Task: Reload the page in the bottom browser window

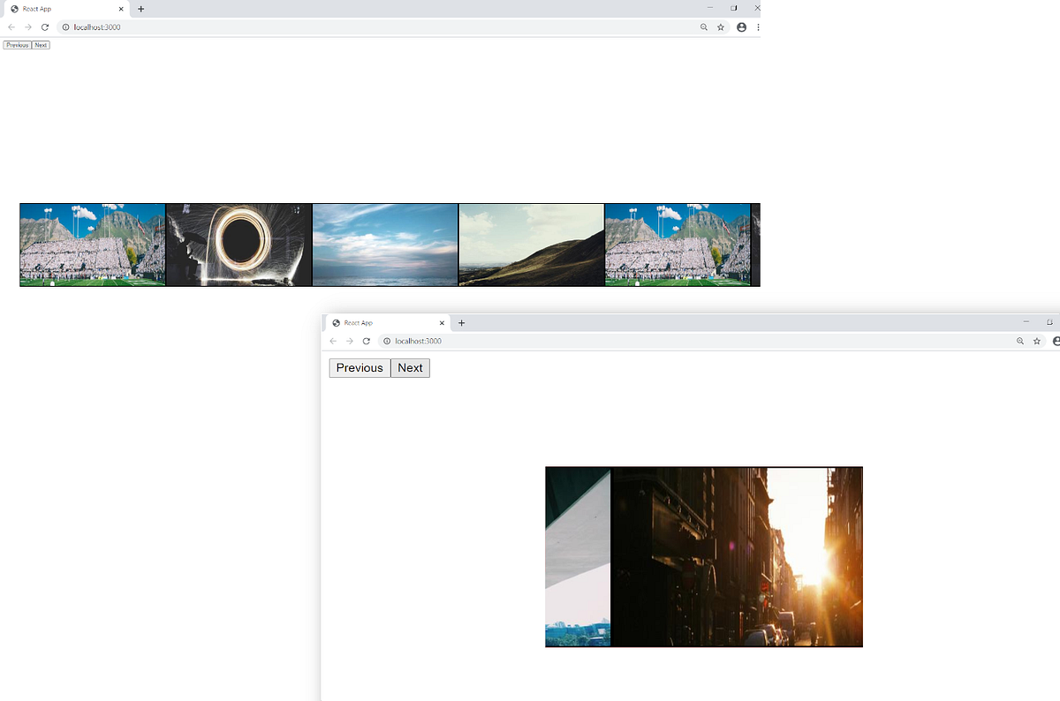Action: tap(367, 341)
